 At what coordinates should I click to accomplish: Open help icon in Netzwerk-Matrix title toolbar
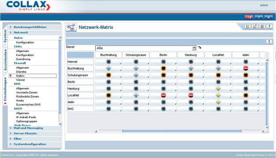coord(269,27)
